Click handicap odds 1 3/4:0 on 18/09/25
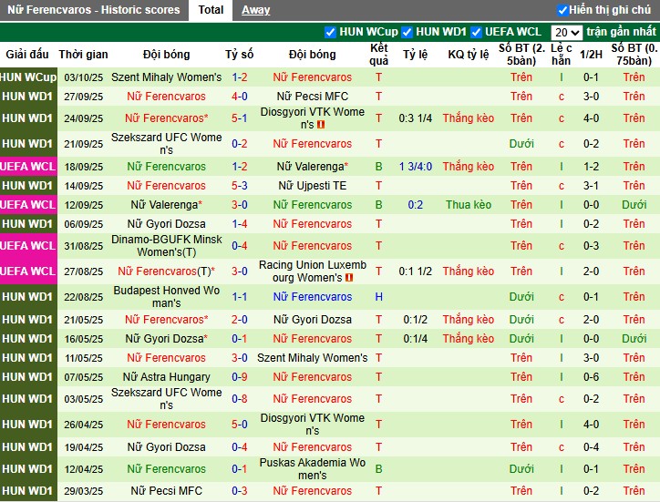This screenshot has height=502, width=660. click(416, 167)
